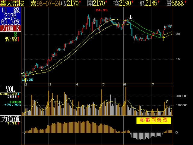Screen dimensions: 193x145
Task: Open the 日線 period selector
Action: pyautogui.click(x=11, y=10)
